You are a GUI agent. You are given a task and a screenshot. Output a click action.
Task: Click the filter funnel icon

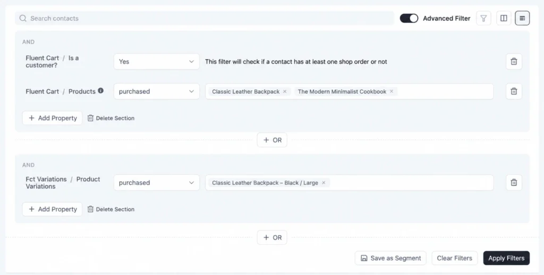(483, 19)
